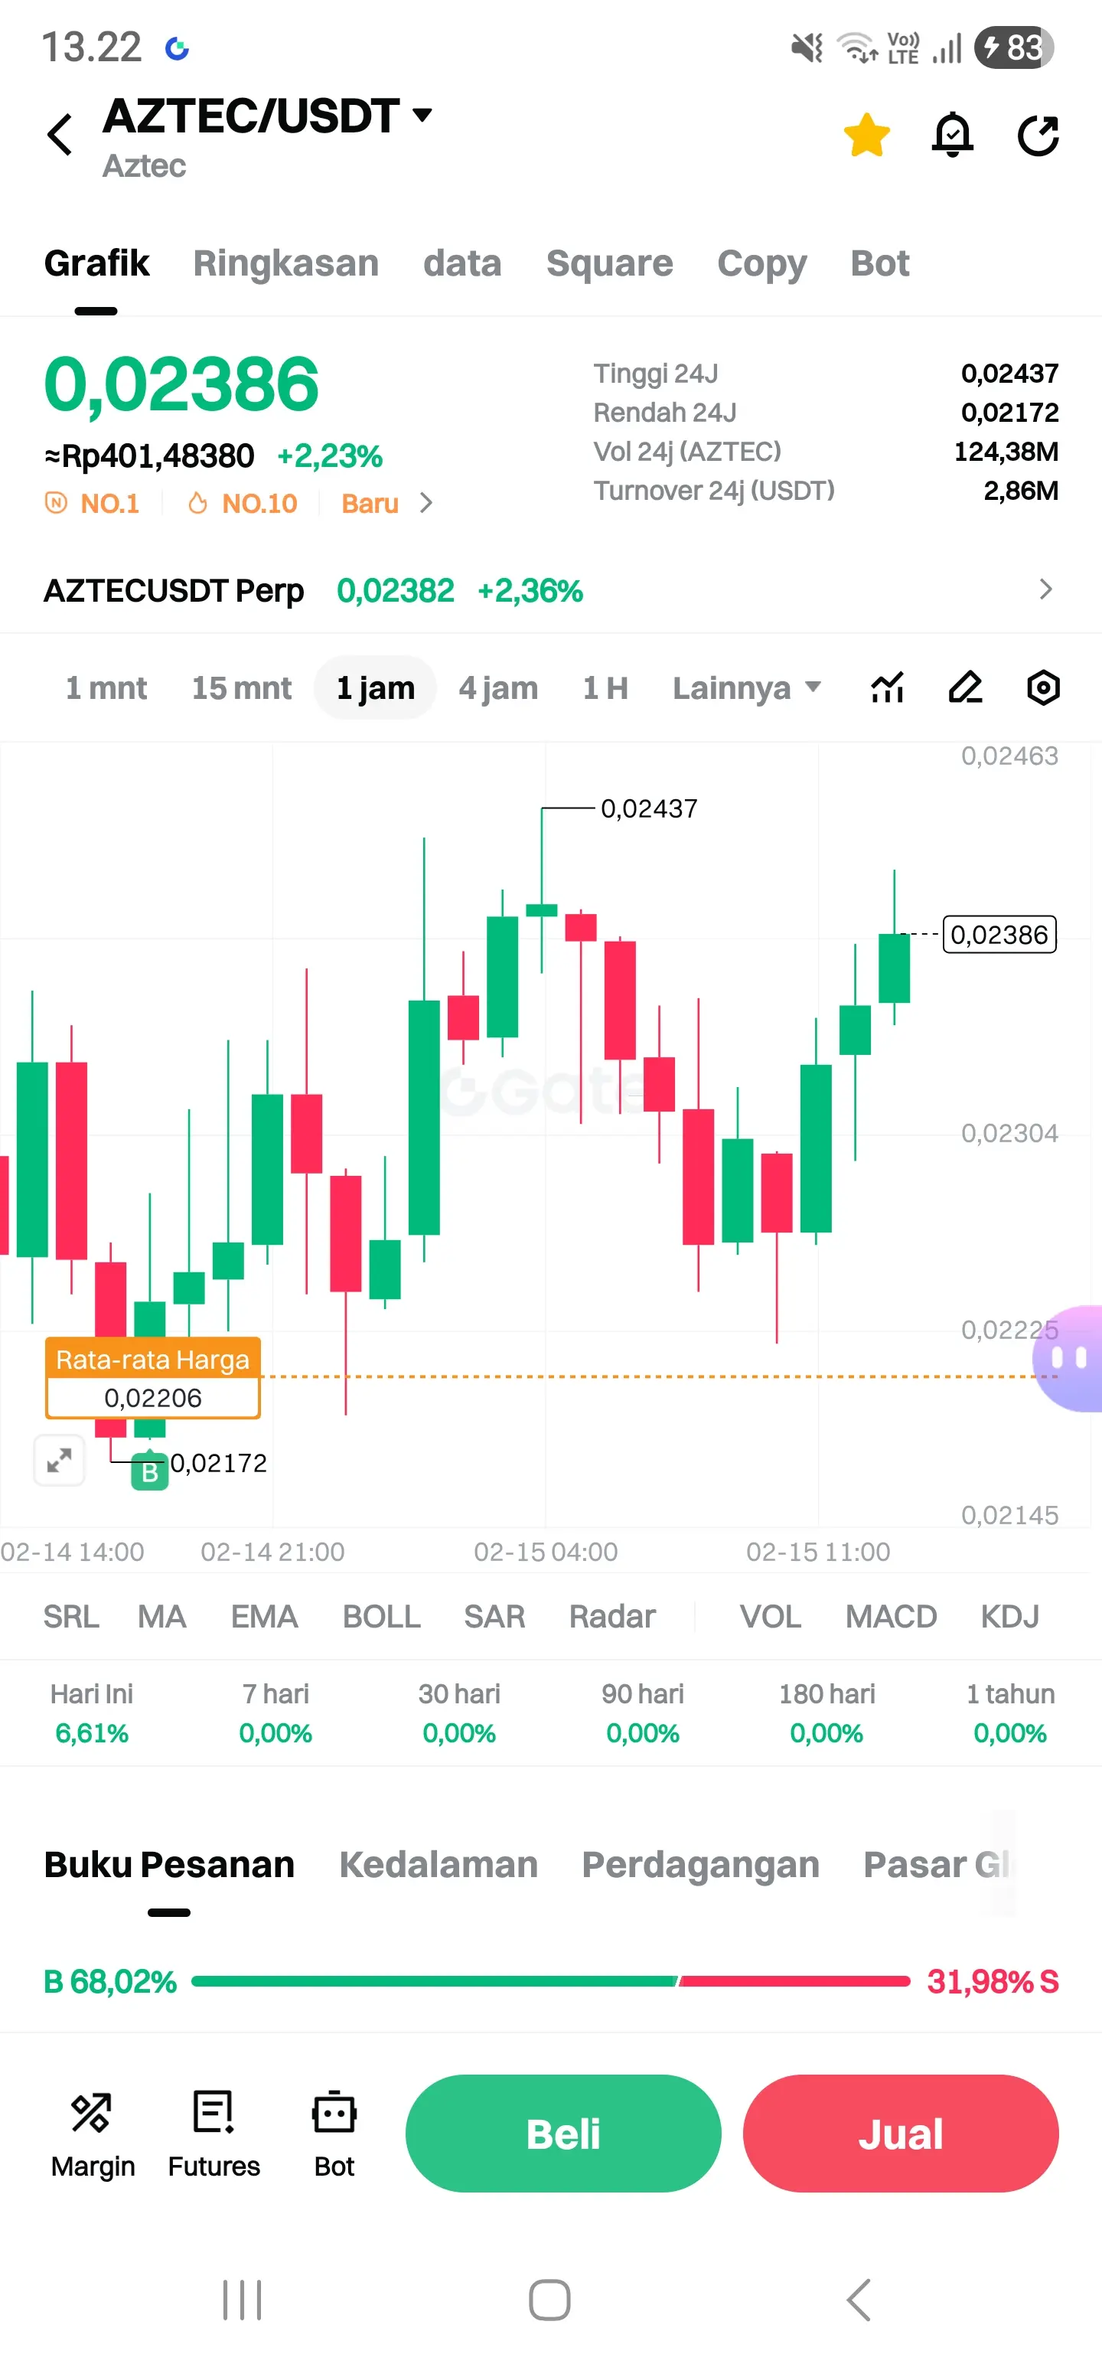Tap the Android home button
Viewport: 1102px width, 2364px height.
click(x=549, y=2300)
